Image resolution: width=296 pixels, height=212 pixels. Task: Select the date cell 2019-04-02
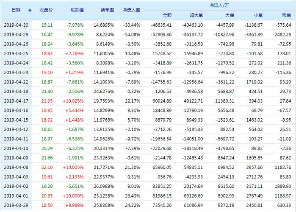click(16, 186)
